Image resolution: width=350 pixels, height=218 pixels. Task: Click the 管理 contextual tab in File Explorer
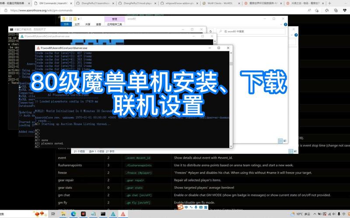pyautogui.click(x=114, y=19)
